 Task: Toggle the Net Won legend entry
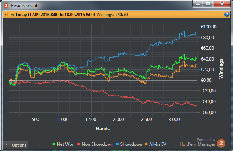pyautogui.click(x=64, y=144)
